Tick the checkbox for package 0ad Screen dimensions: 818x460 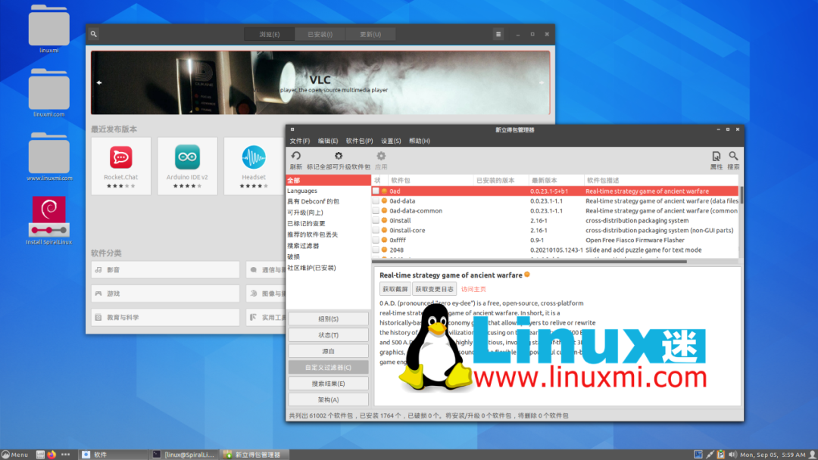point(376,191)
